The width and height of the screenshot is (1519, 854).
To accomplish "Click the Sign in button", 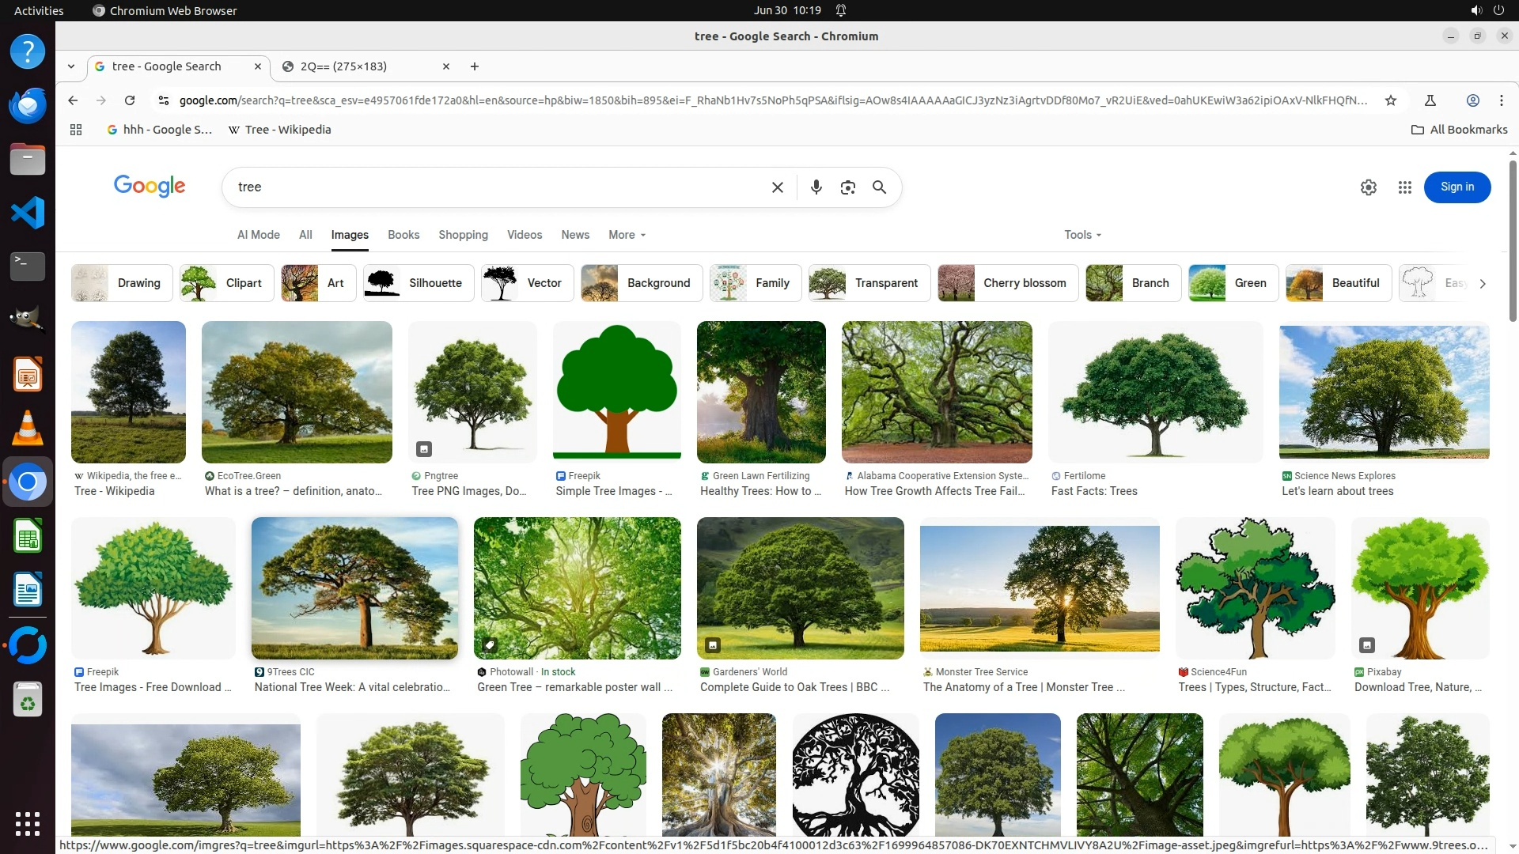I will [x=1456, y=187].
